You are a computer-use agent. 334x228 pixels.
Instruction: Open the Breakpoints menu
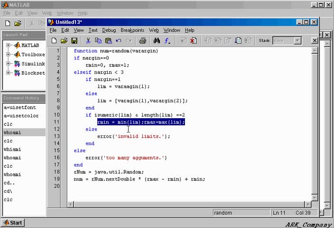pyautogui.click(x=132, y=30)
